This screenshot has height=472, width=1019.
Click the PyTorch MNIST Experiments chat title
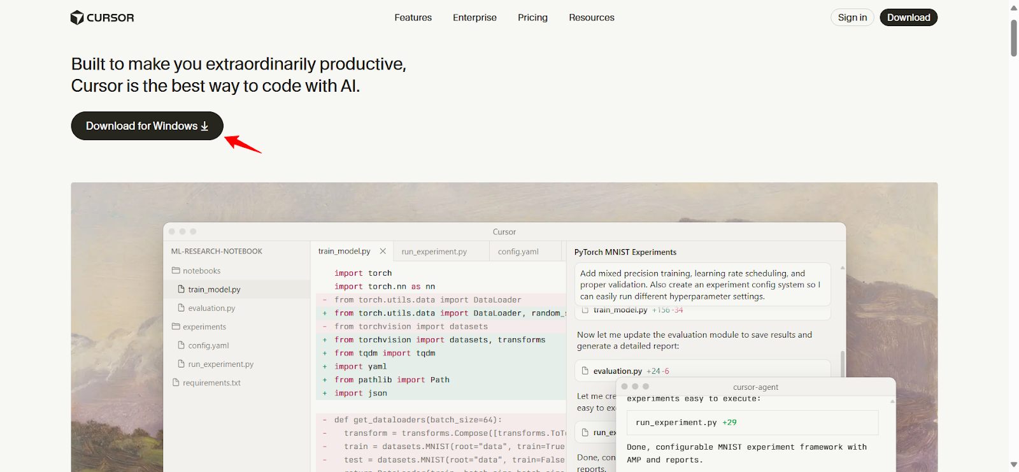[x=625, y=252]
